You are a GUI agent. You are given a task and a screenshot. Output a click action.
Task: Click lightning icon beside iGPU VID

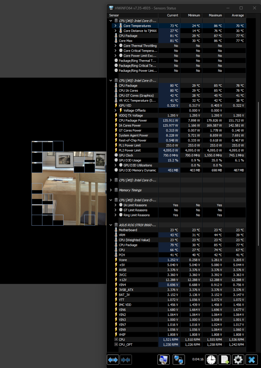116,105
